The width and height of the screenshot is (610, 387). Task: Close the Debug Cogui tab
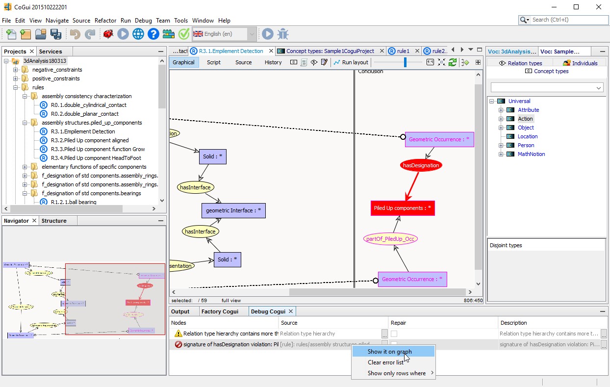coord(291,311)
